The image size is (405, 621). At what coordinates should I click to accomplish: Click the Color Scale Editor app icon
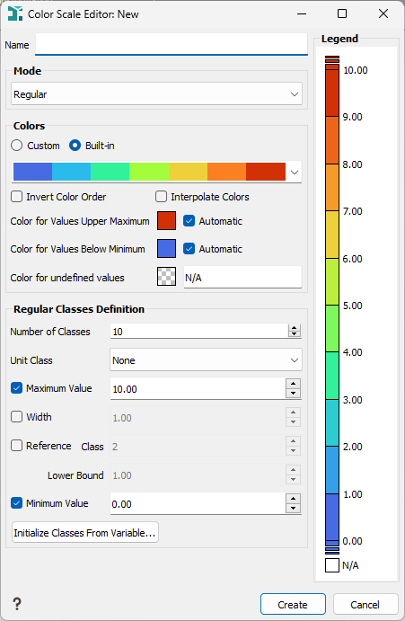pyautogui.click(x=15, y=13)
